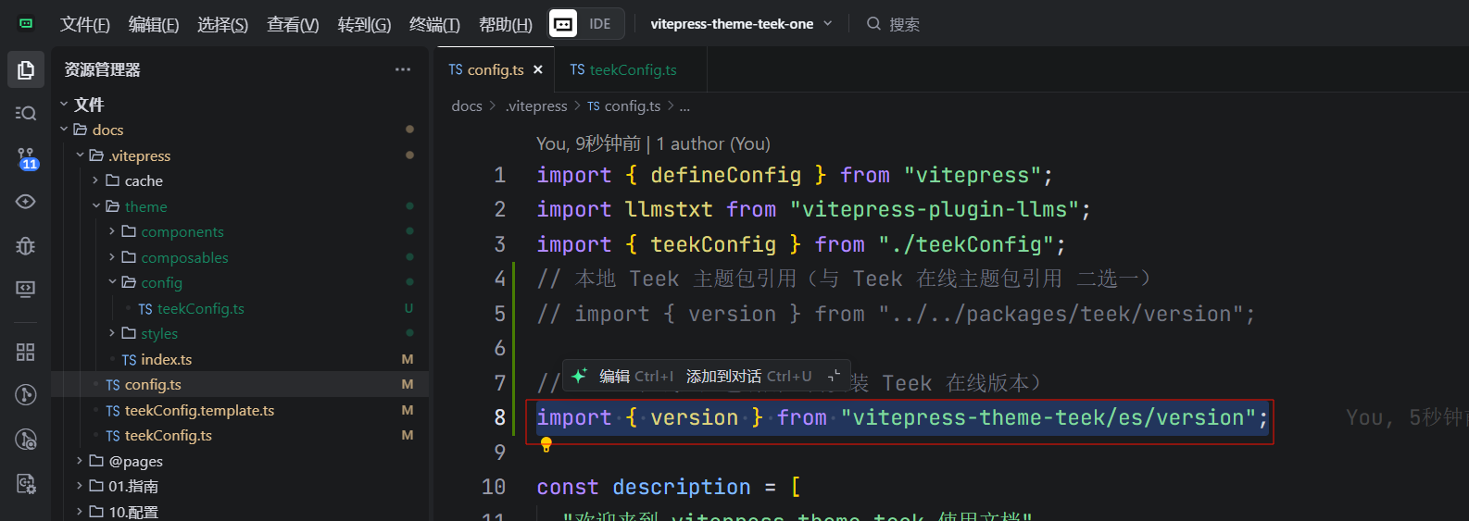Click the Remote Explorer monitor icon

pos(26,290)
